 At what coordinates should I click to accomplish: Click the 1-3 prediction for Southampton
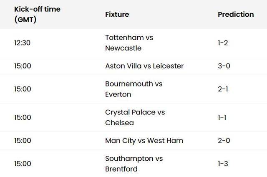[223, 164]
